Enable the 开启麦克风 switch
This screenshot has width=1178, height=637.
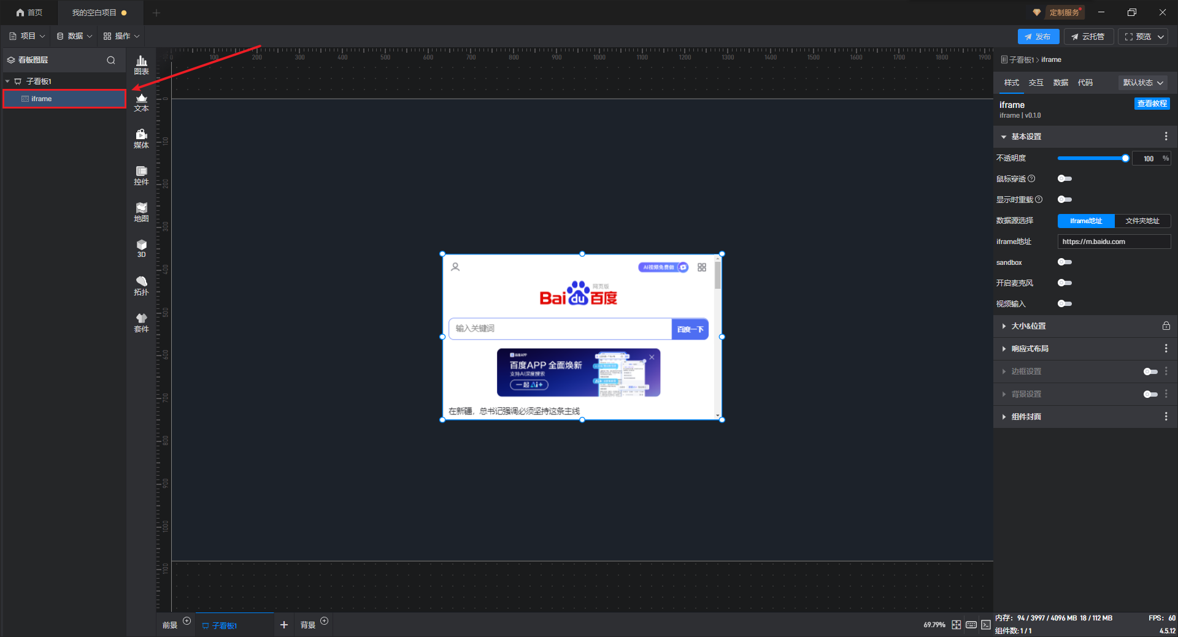pos(1064,283)
